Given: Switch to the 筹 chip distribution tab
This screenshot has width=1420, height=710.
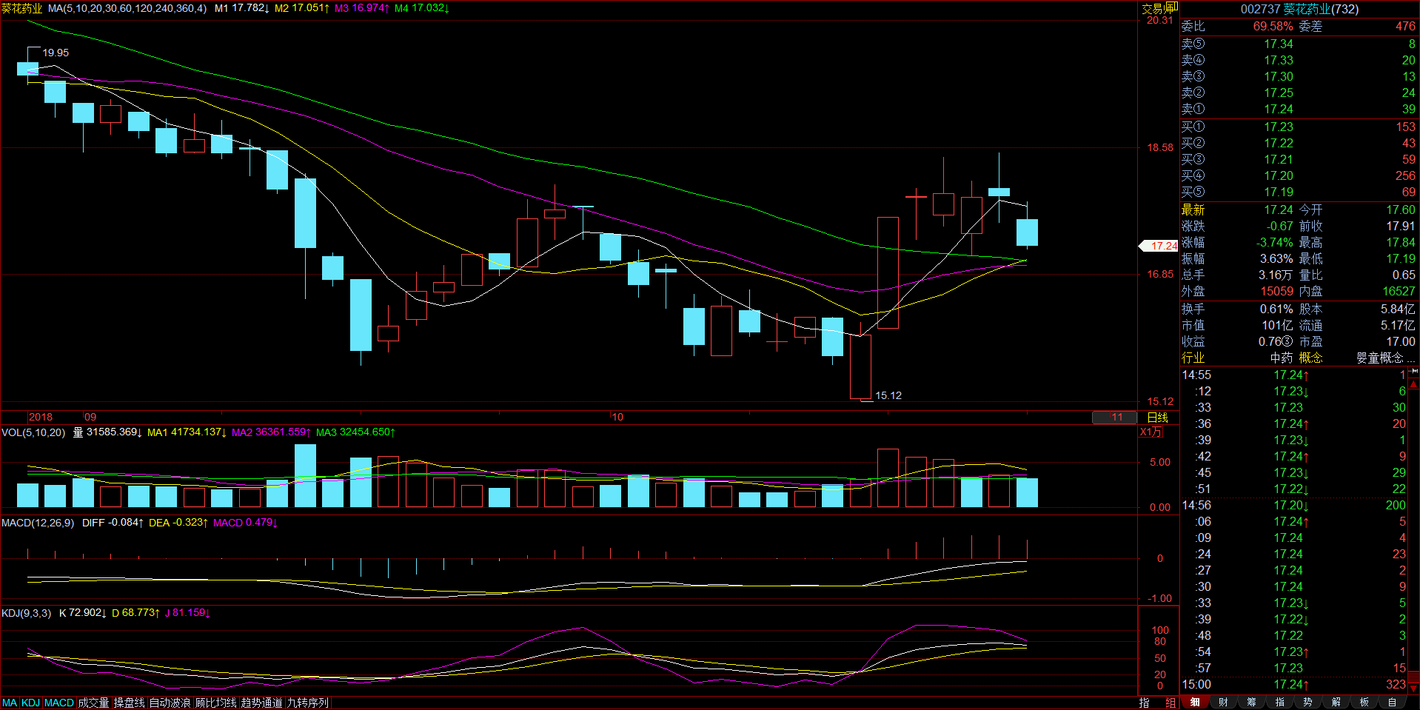Looking at the screenshot, I should pos(1251,703).
